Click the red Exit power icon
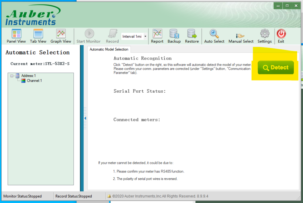The width and height of the screenshot is (303, 203). pyautogui.click(x=281, y=36)
